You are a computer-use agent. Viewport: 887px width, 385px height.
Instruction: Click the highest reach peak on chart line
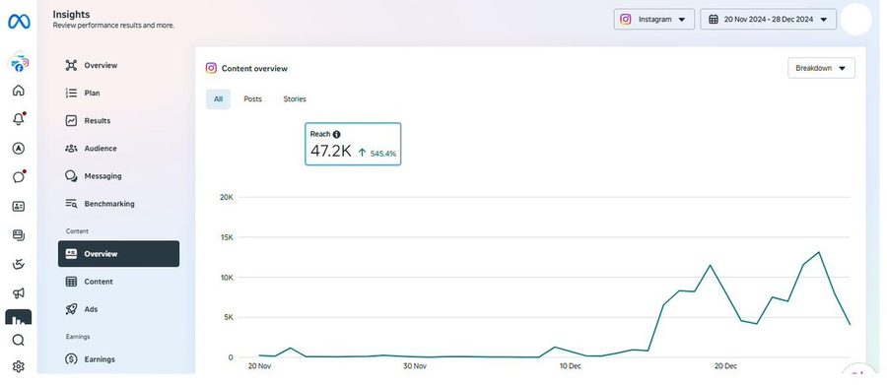(x=819, y=252)
